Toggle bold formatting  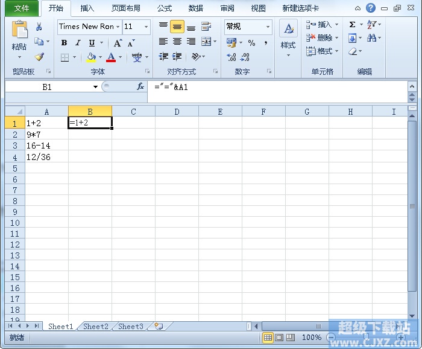tap(64, 43)
